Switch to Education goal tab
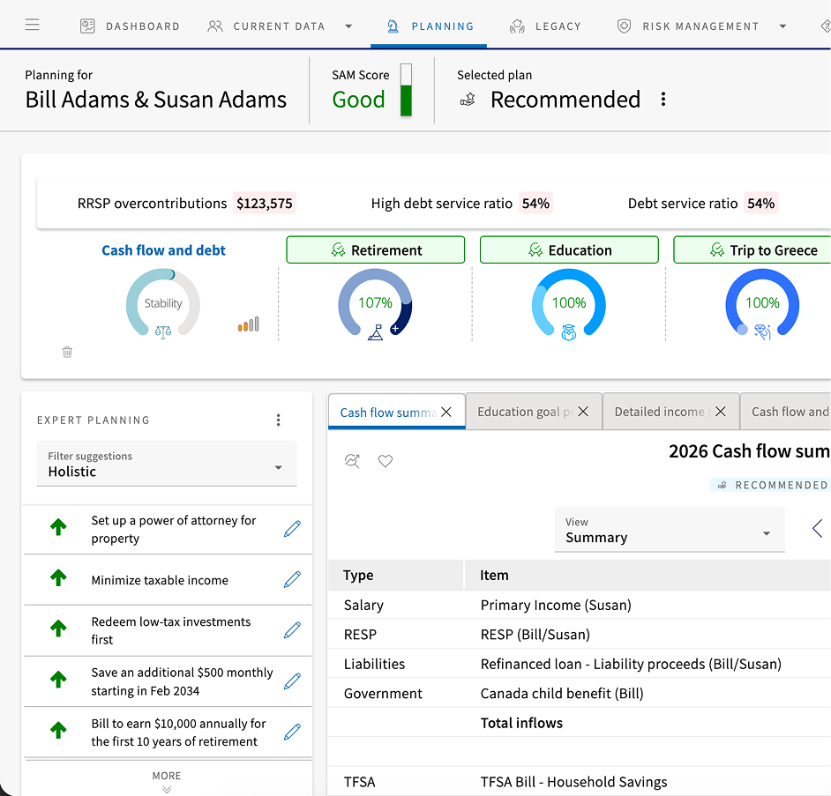This screenshot has width=831, height=796. click(525, 412)
